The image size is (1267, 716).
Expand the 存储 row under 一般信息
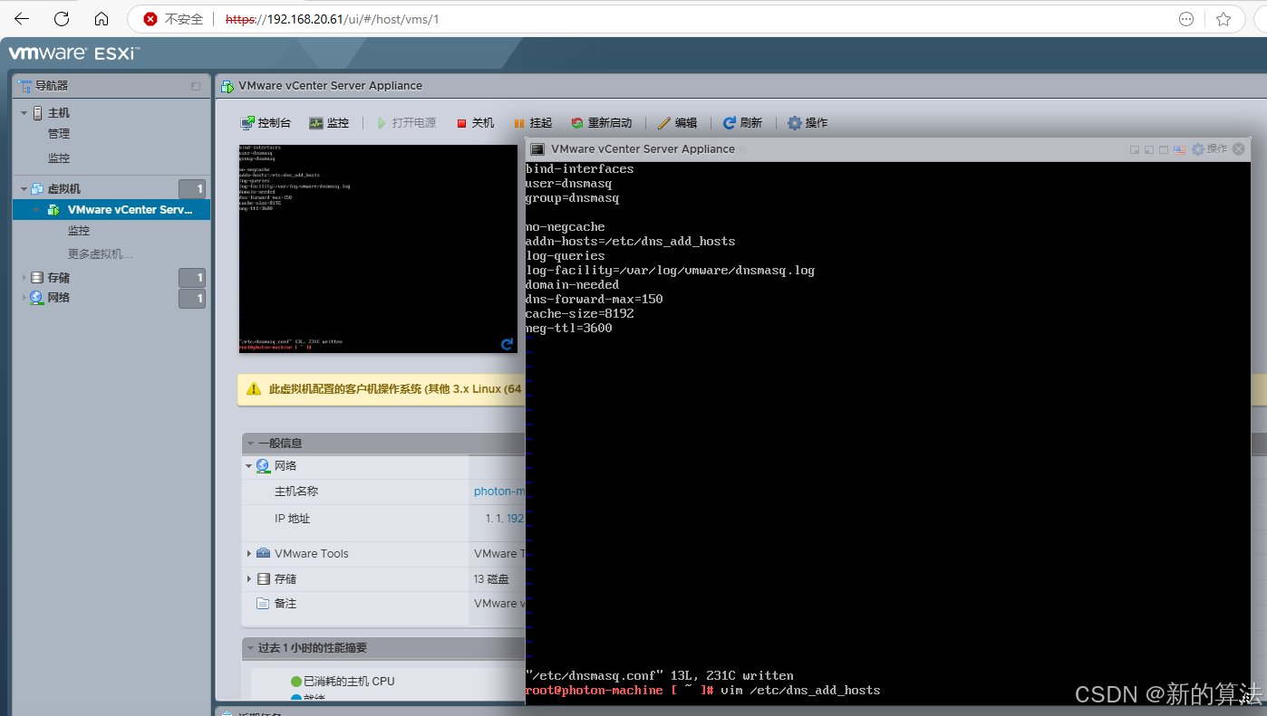click(249, 578)
